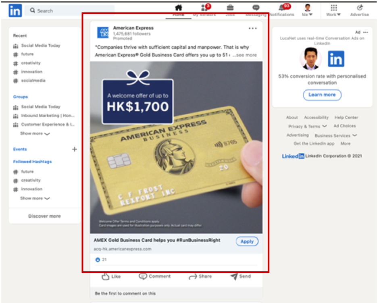This screenshot has height=306, width=379.
Task: Open the Me profile dropdown
Action: pyautogui.click(x=308, y=10)
